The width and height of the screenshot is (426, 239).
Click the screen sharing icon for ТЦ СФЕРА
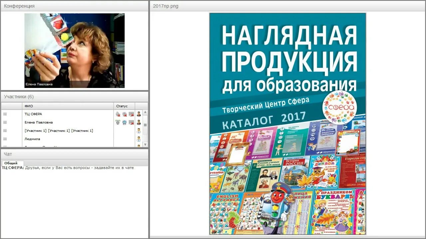[131, 114]
